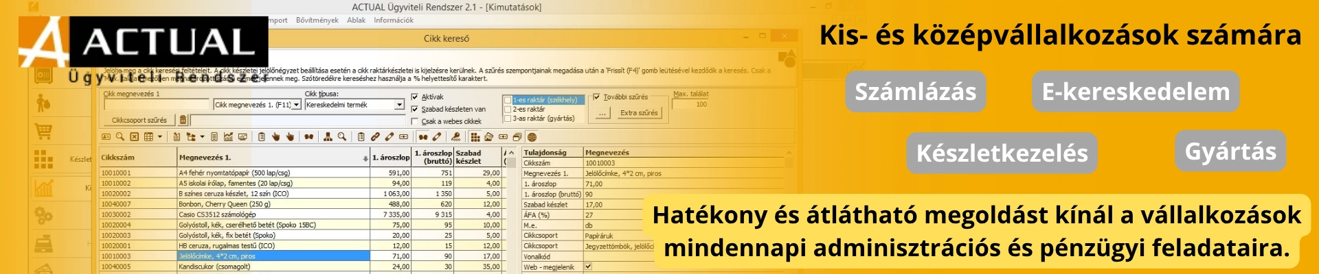The height and width of the screenshot is (274, 1319).
Task: Click the Cikk megnevezés 1 input field
Action: [x=156, y=105]
